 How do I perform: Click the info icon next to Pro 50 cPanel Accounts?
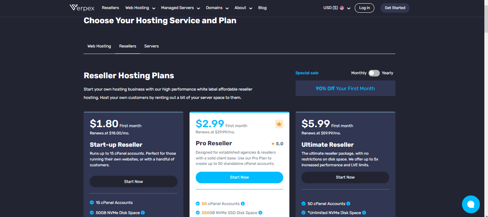(243, 204)
